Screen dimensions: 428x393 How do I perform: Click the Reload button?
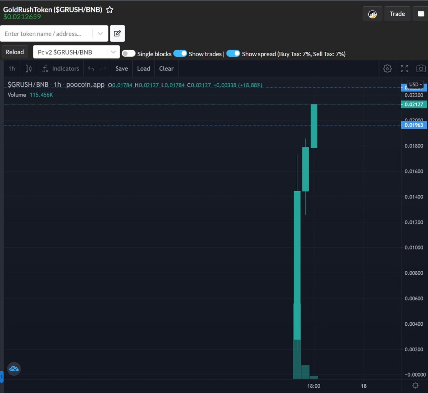(x=15, y=52)
